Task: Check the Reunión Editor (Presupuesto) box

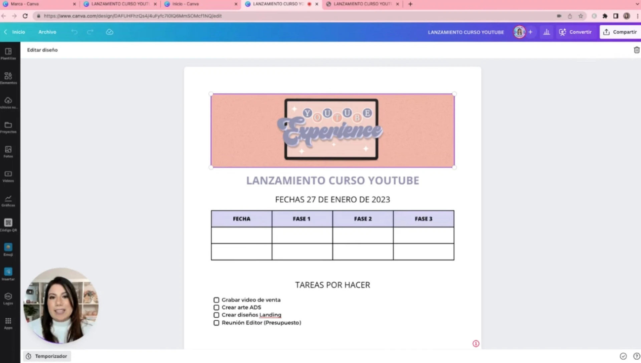Action: (216, 323)
